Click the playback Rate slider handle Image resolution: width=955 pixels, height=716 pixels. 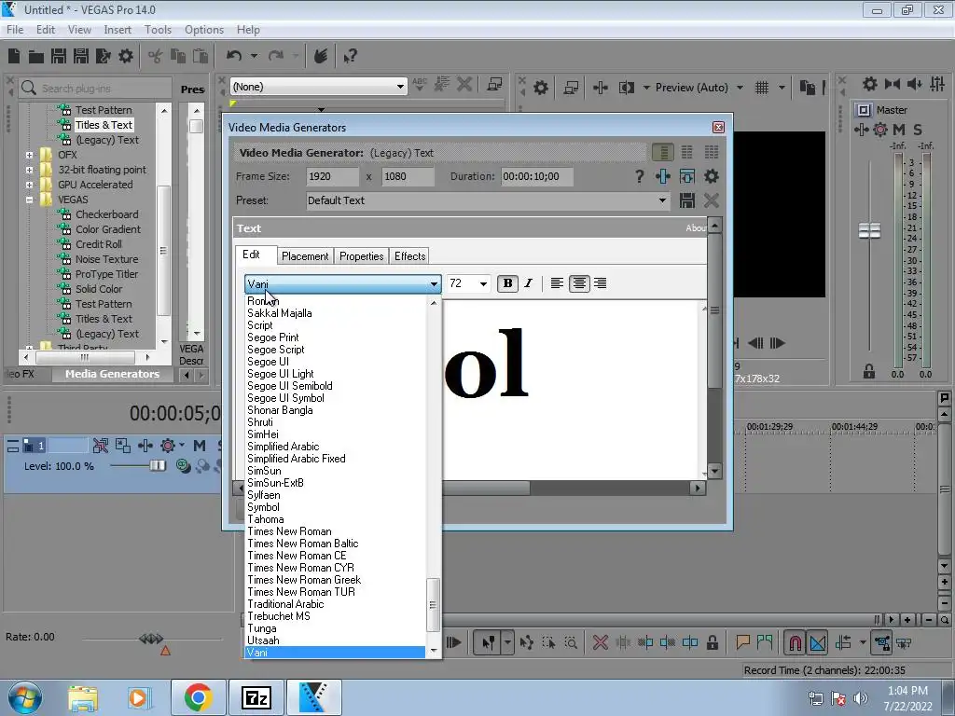tap(150, 639)
